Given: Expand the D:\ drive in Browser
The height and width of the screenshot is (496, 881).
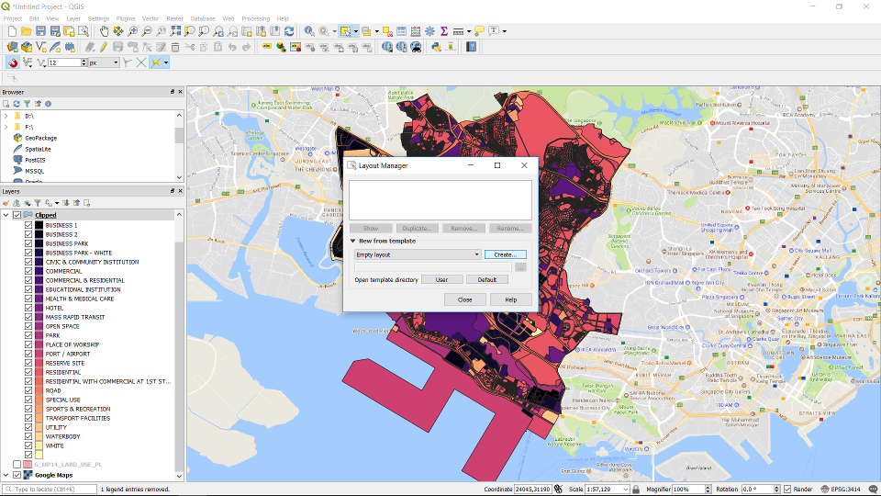Looking at the screenshot, I should click(6, 117).
